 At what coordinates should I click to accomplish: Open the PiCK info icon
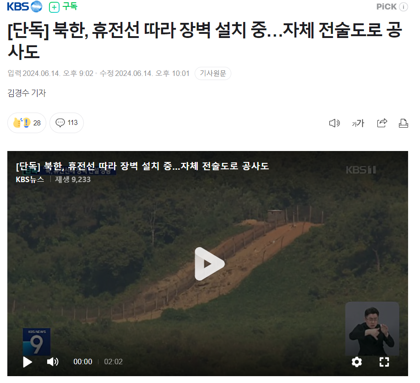coord(404,7)
